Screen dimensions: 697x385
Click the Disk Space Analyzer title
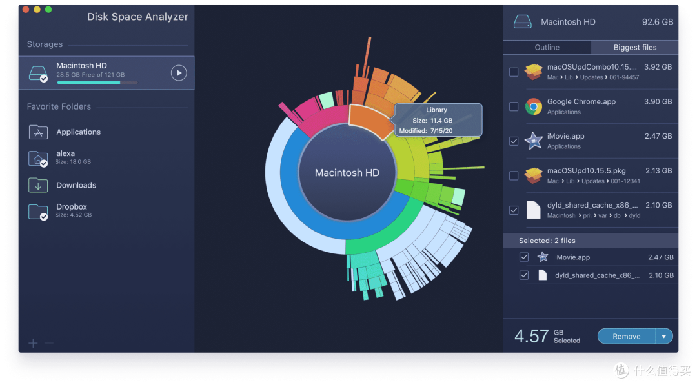(137, 17)
